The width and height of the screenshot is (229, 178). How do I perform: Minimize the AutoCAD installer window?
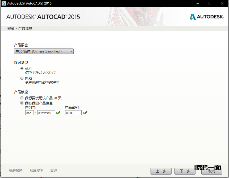pos(198,3)
